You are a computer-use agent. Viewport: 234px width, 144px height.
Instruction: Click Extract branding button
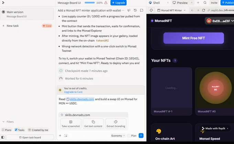point(116,124)
